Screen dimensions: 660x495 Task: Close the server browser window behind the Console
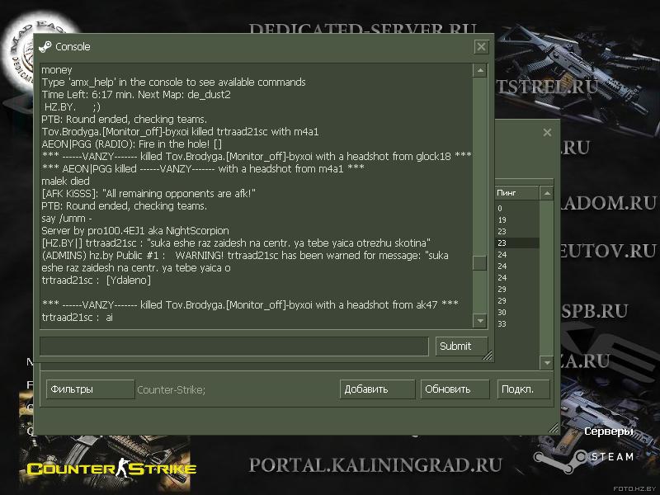point(547,133)
